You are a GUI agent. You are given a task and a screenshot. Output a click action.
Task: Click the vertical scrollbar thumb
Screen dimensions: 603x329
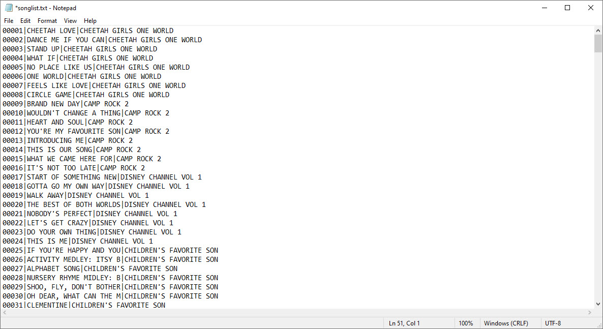click(598, 43)
